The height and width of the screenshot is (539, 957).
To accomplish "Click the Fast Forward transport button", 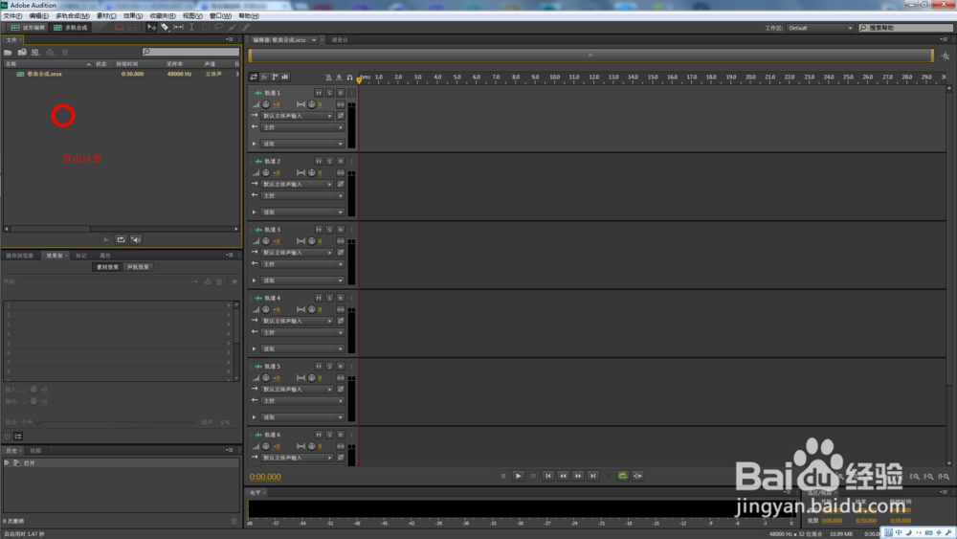I will pos(578,476).
